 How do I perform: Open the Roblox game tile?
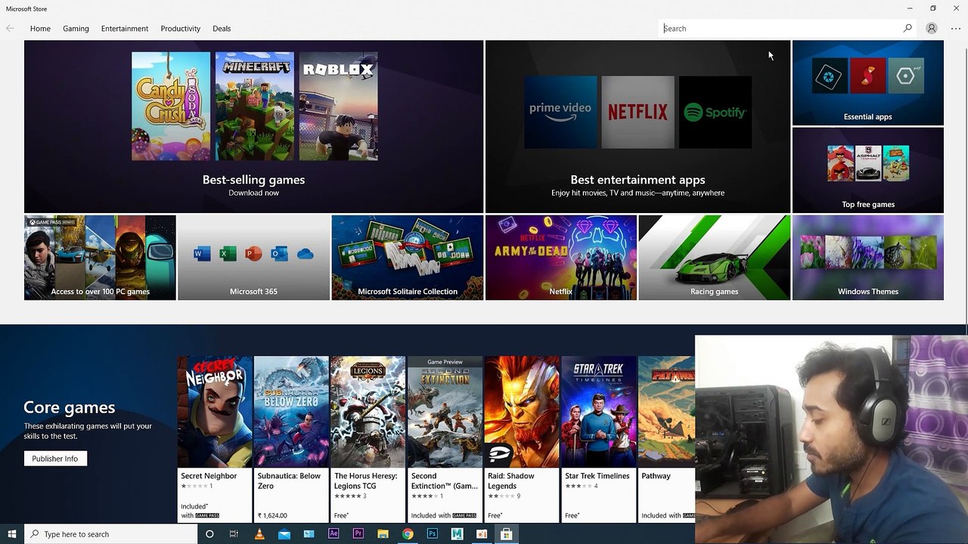[338, 106]
